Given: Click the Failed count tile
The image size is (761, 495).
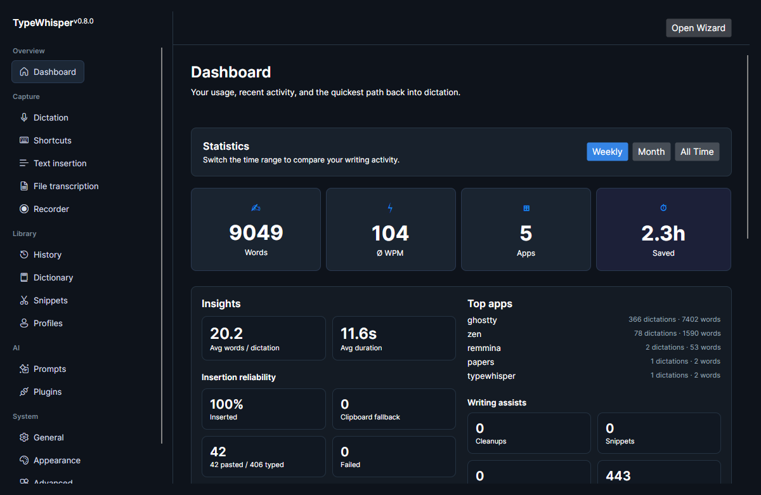Looking at the screenshot, I should click(x=394, y=456).
